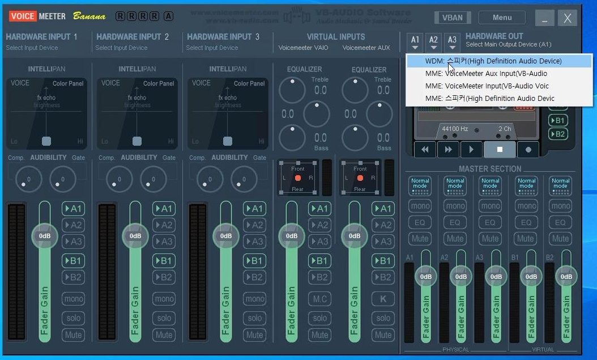Click the Voicemeeter AUX treble EQ knob

point(355,90)
